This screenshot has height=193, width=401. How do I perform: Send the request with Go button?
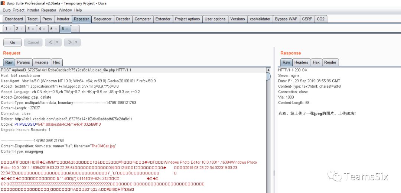tap(13, 42)
